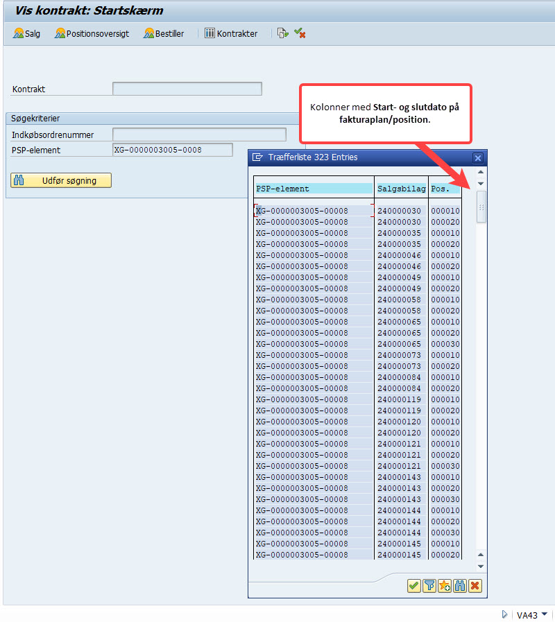Click into the Kontrakt input field
Screen dimensions: 555x622
click(187, 89)
